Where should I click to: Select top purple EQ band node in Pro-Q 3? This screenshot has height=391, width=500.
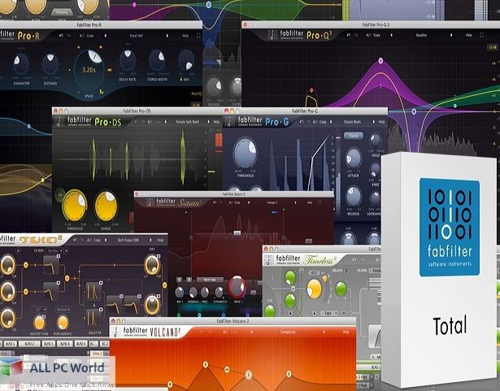point(380,61)
